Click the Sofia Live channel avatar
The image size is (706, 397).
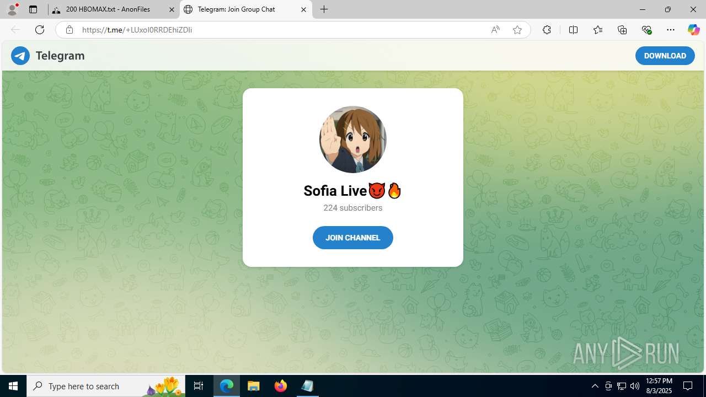coord(353,140)
